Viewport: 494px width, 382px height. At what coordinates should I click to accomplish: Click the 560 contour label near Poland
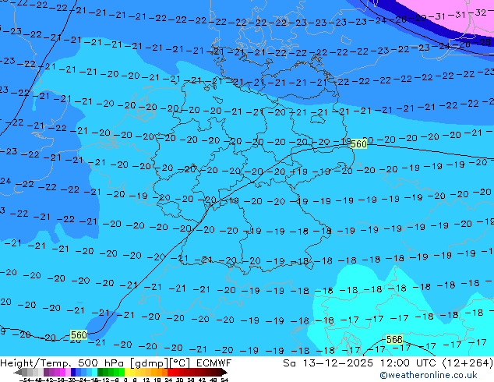(x=359, y=144)
